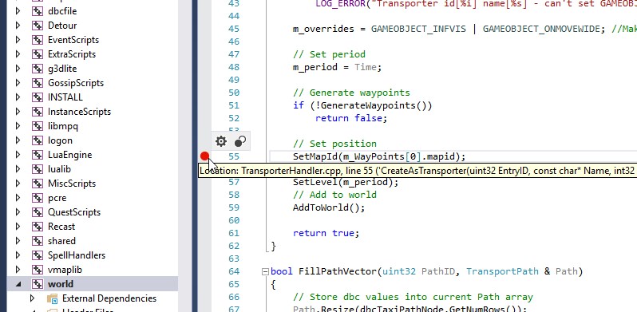
Task: Collapse the world project node
Action: point(18,284)
